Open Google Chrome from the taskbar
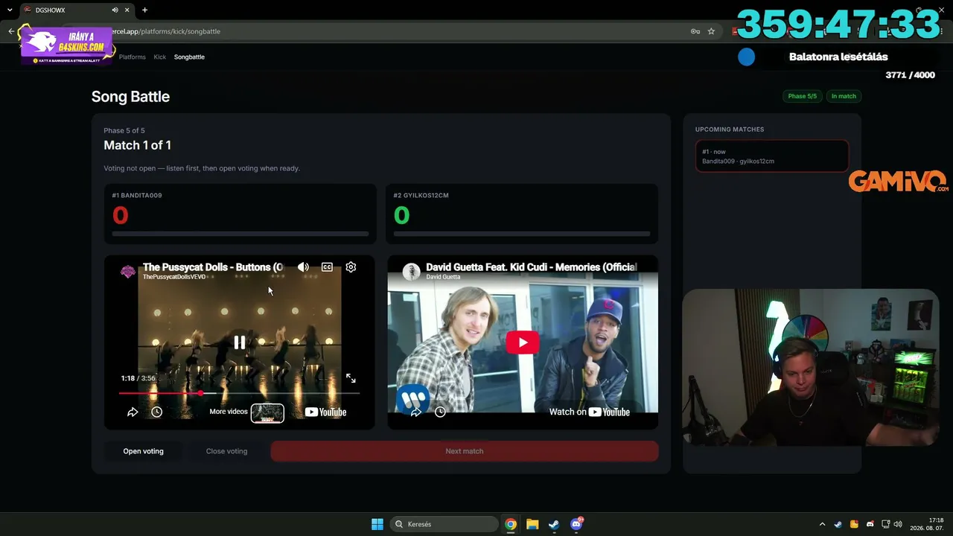This screenshot has height=536, width=953. coord(511,524)
